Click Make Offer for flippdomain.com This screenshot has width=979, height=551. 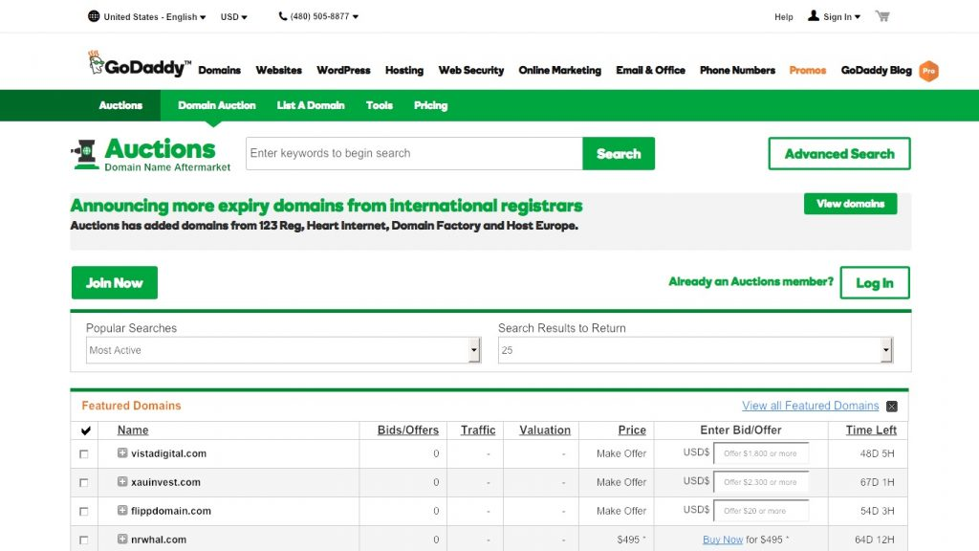(x=621, y=511)
